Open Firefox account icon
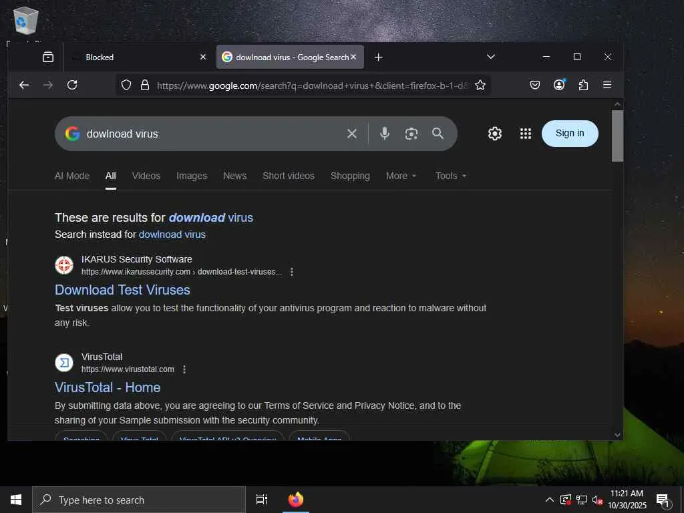Viewport: 684px width, 513px height. pyautogui.click(x=559, y=85)
